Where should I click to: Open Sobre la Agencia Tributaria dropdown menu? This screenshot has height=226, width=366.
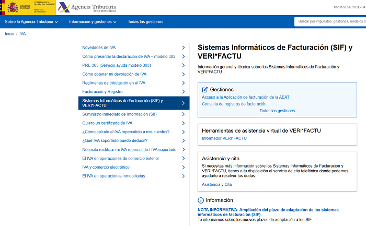pos(31,22)
